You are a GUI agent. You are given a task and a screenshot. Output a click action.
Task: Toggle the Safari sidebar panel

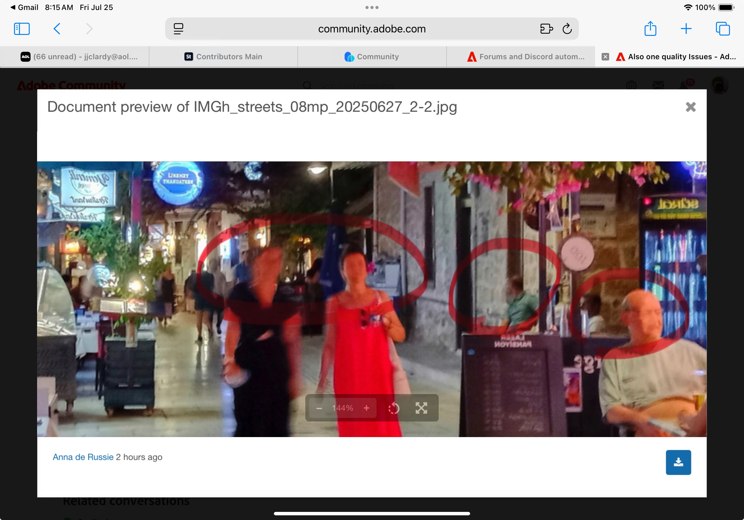coord(22,29)
